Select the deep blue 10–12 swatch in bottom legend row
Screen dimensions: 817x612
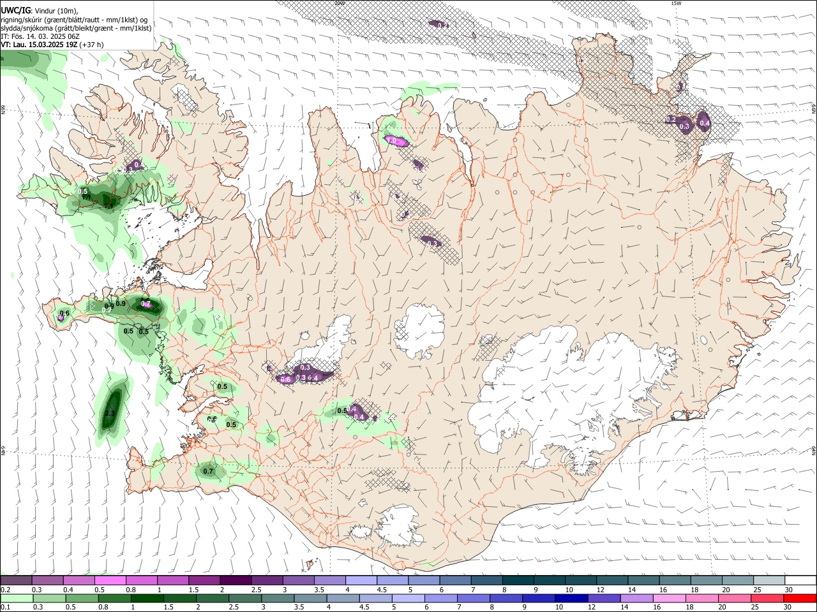pos(571,598)
